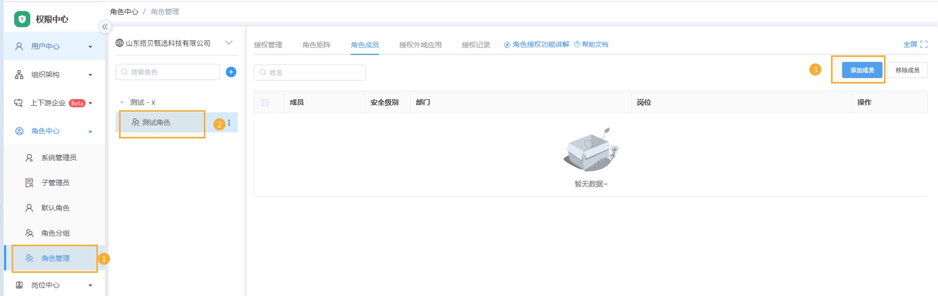Click the 岗位中心 badge icon
The width and height of the screenshot is (938, 296).
tap(19, 285)
